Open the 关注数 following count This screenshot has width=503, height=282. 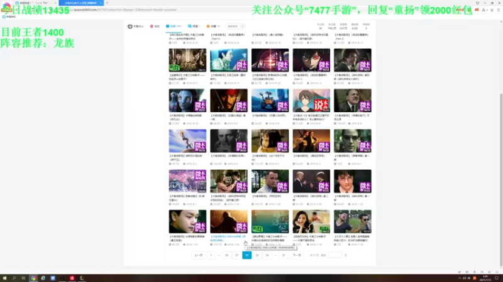(x=321, y=26)
